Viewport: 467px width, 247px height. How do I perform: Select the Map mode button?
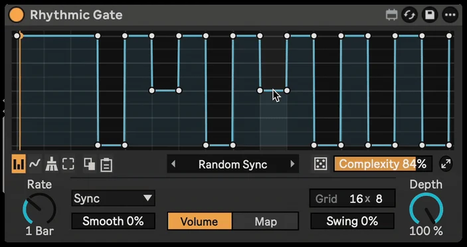pos(266,221)
